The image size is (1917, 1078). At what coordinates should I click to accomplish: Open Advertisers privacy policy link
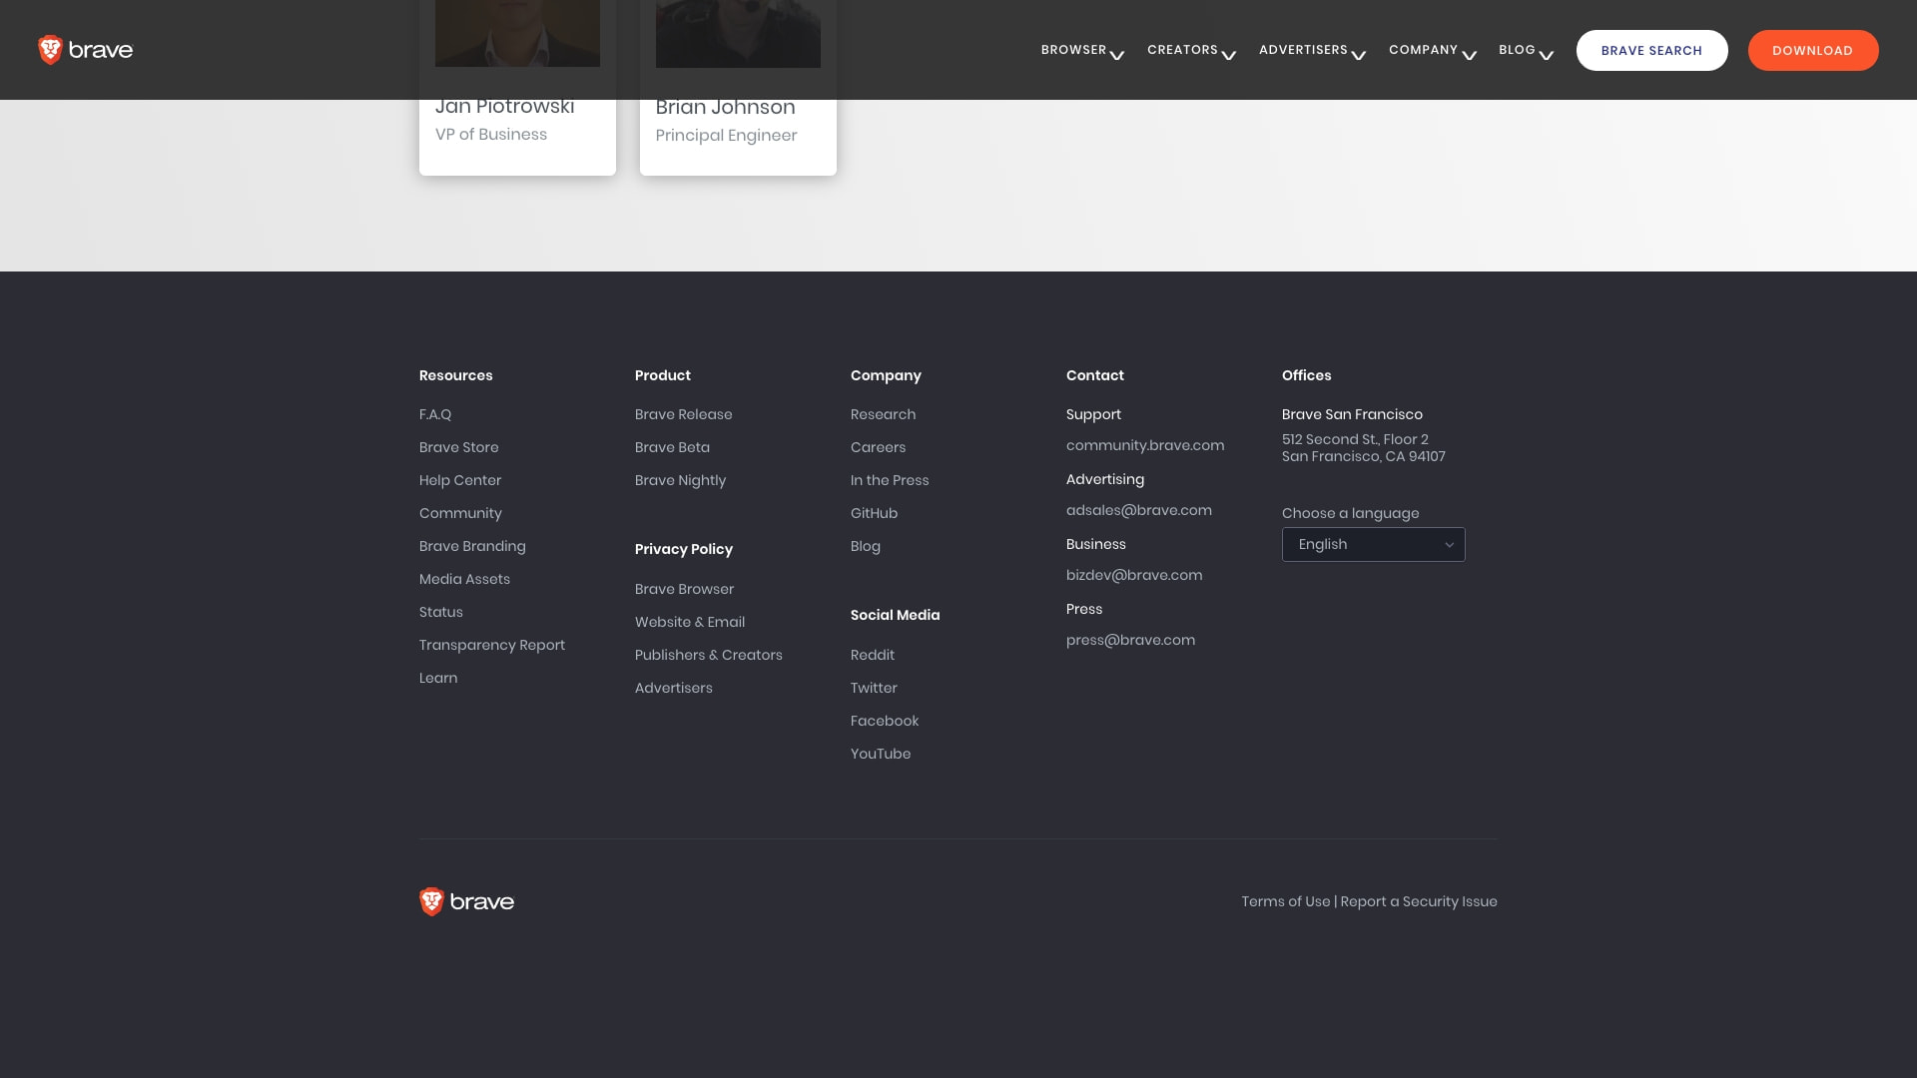tap(674, 688)
